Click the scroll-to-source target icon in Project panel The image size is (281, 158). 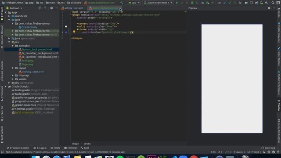coord(40,8)
